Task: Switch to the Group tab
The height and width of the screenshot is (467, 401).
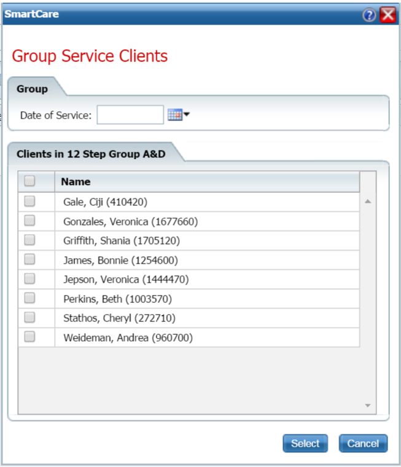Action: click(33, 89)
